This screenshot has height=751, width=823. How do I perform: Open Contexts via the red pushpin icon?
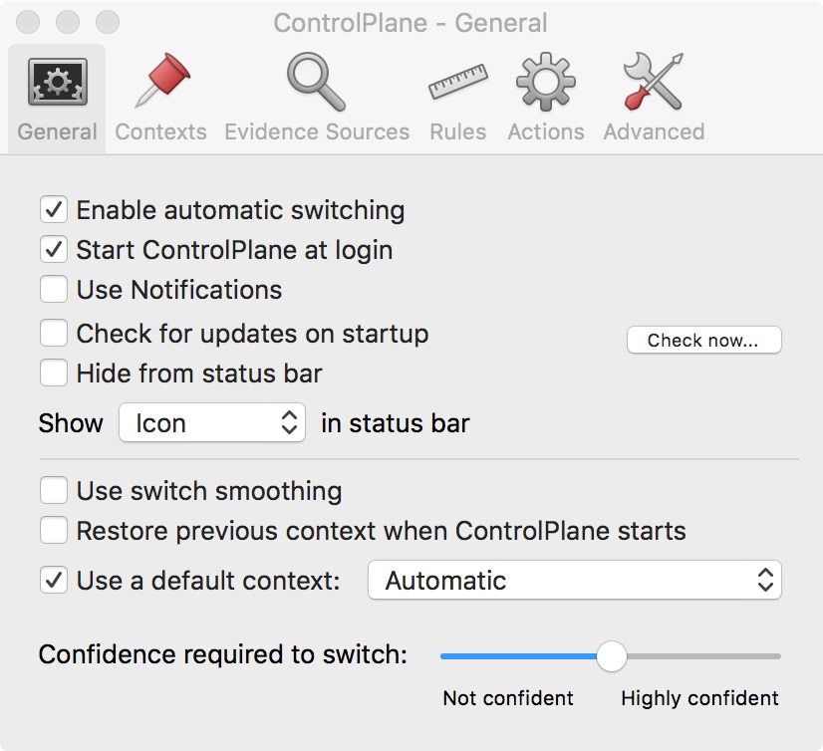pyautogui.click(x=162, y=80)
